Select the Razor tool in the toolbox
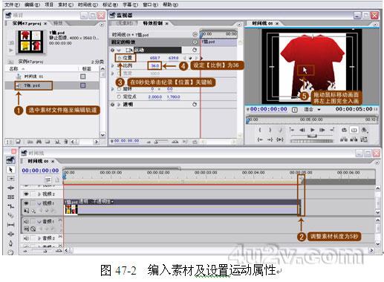This screenshot has height=282, width=384. [x=10, y=215]
